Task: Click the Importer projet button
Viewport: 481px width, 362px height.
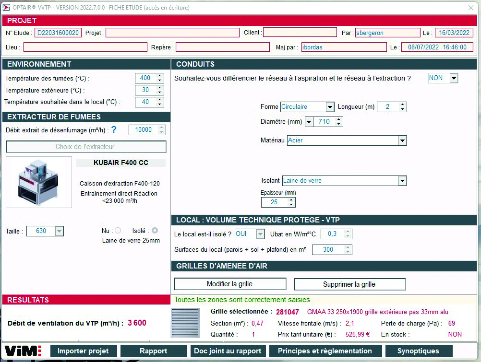Action: pyautogui.click(x=83, y=351)
